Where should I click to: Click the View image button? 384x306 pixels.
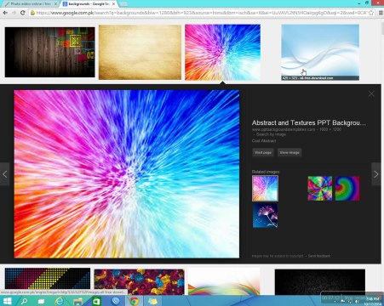click(289, 152)
